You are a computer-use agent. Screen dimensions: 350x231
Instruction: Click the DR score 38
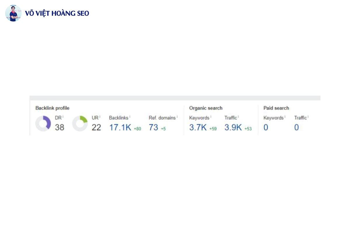tap(60, 127)
